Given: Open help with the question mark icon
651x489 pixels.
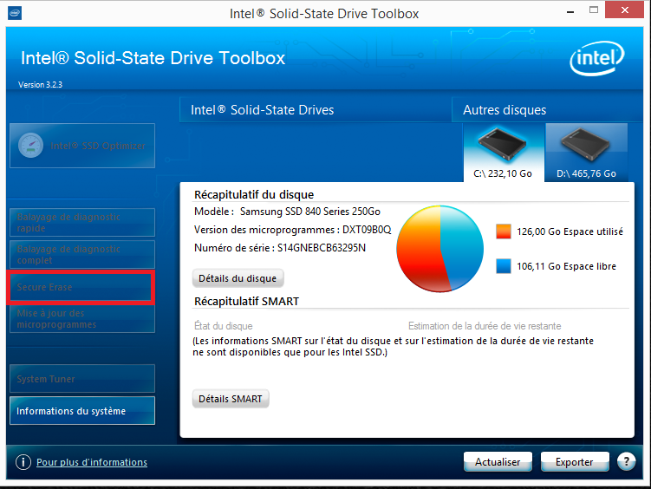Looking at the screenshot, I should pos(627,461).
